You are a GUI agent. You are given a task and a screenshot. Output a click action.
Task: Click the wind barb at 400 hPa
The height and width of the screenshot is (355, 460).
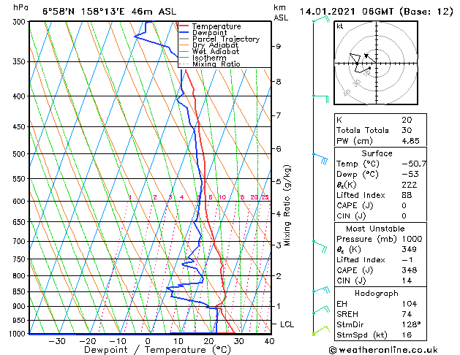click(320, 99)
